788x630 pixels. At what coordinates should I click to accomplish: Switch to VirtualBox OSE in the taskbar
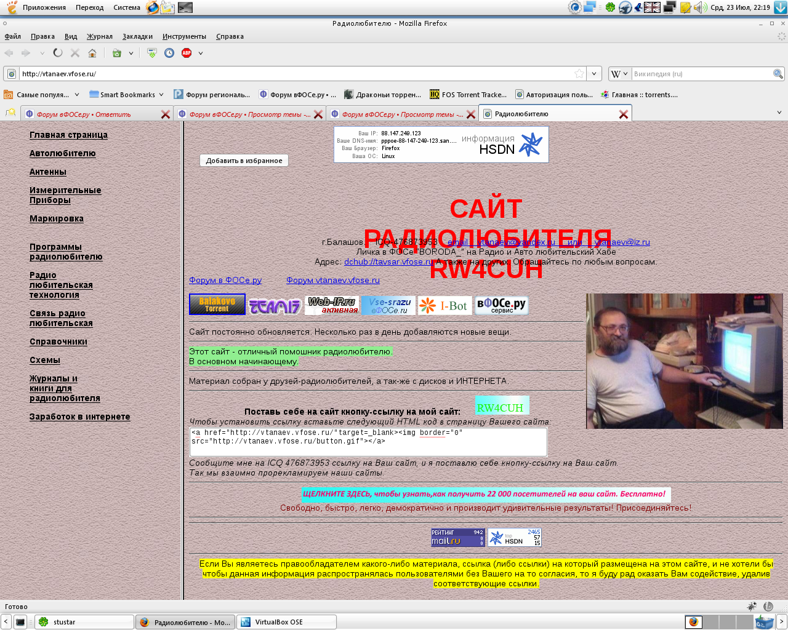coord(286,622)
